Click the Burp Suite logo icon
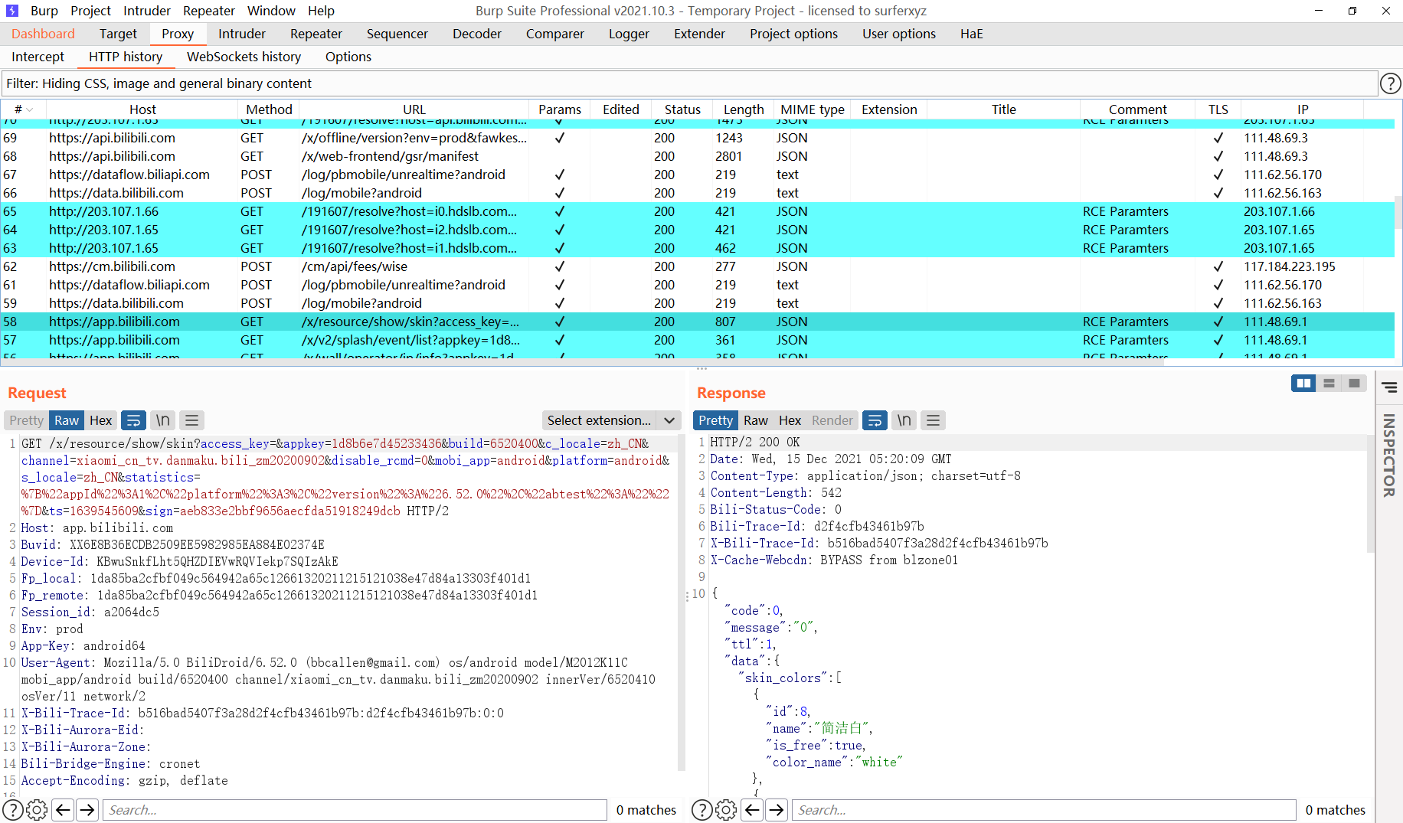This screenshot has width=1403, height=823. (12, 11)
